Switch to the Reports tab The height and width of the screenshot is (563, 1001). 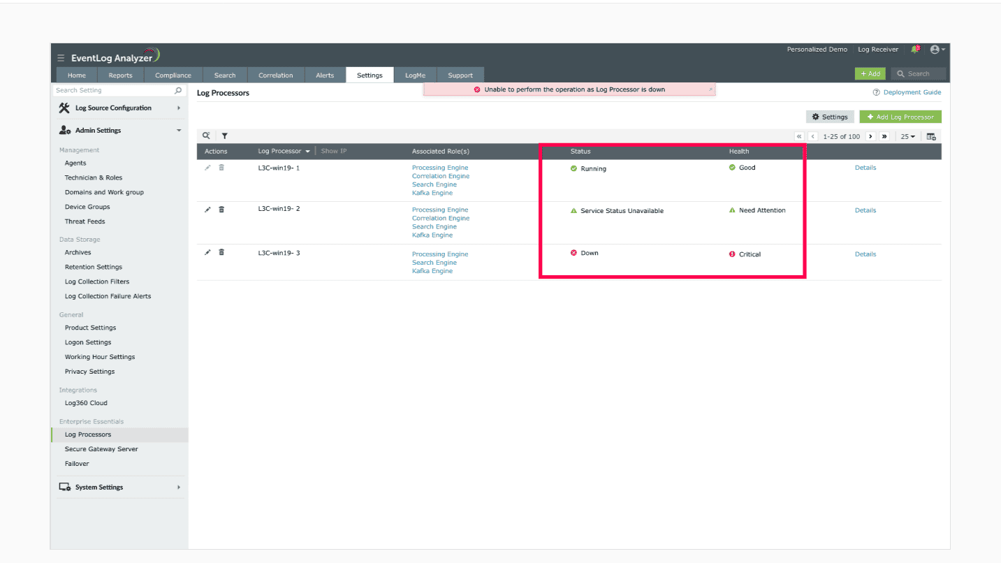121,75
